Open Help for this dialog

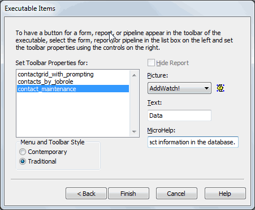(225, 194)
